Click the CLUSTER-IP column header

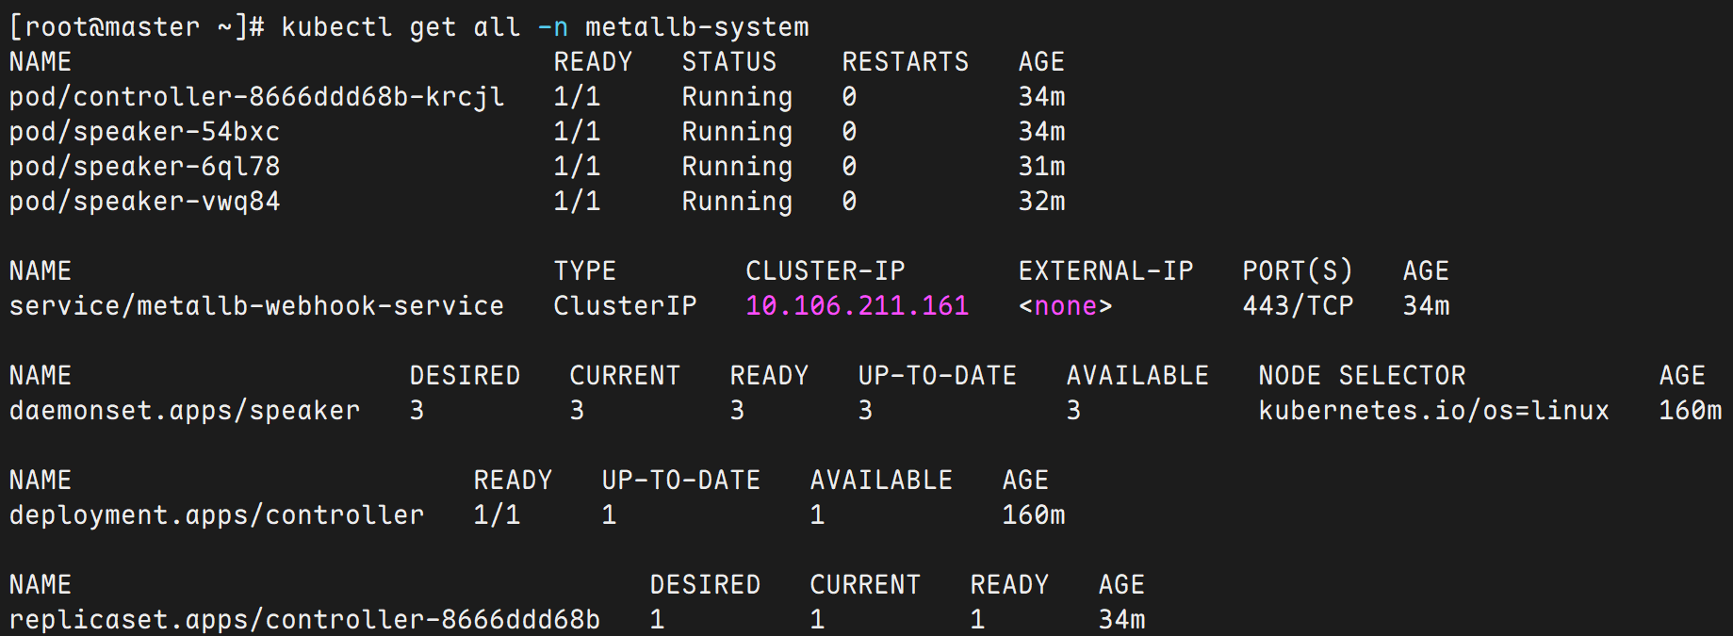click(825, 271)
